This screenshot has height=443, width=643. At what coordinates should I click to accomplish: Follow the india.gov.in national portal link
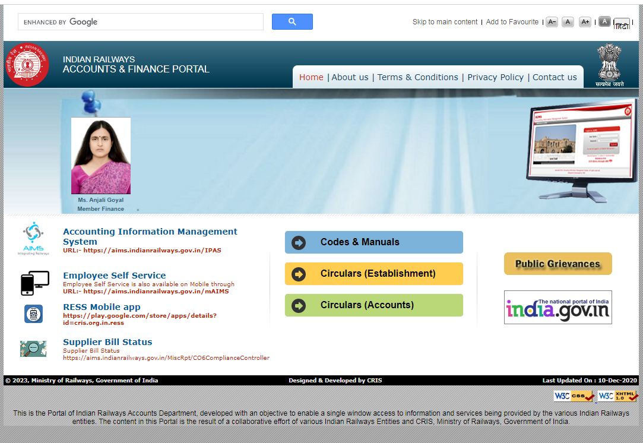tap(558, 307)
